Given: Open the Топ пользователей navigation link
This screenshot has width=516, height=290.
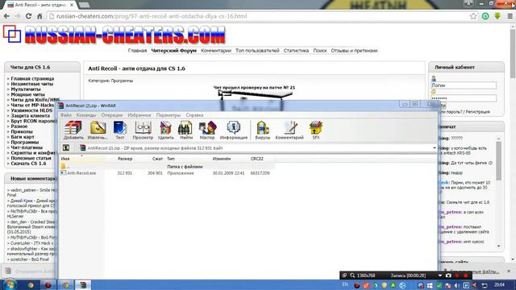Looking at the screenshot, I should click(x=257, y=51).
